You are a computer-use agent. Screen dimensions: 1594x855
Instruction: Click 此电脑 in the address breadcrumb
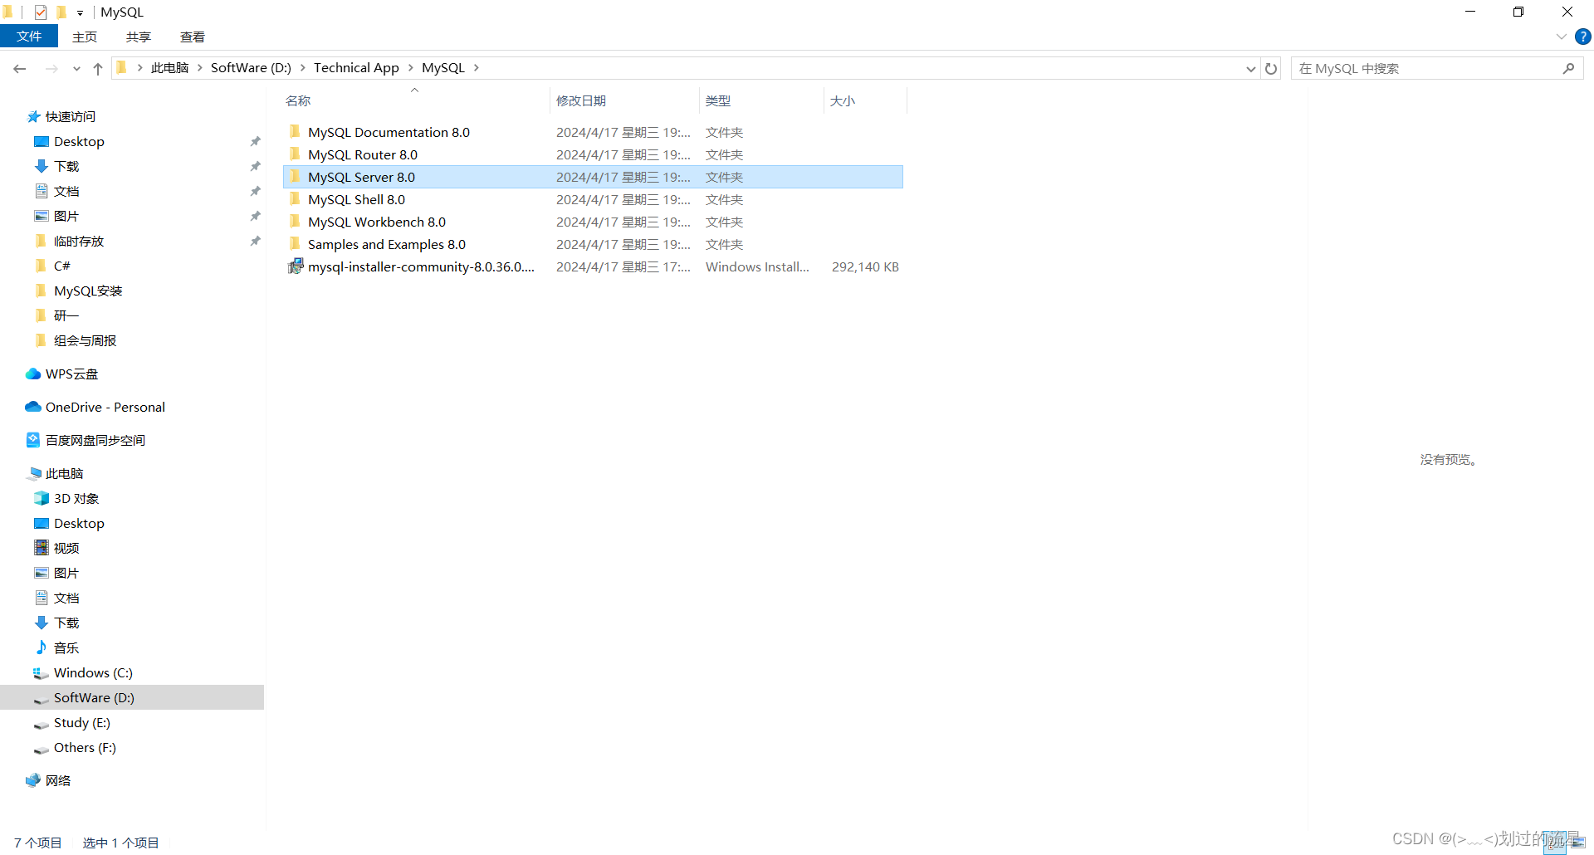coord(170,68)
